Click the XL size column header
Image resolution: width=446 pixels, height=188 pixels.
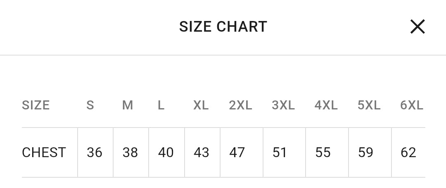pos(201,105)
